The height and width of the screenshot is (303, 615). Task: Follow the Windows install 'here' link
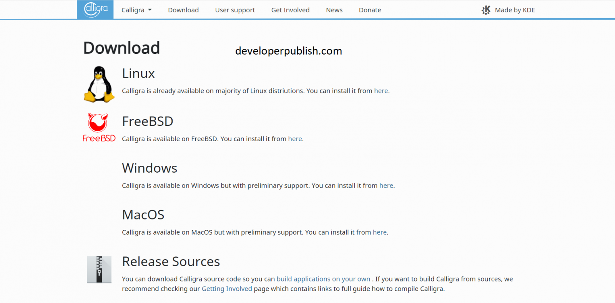click(x=386, y=186)
